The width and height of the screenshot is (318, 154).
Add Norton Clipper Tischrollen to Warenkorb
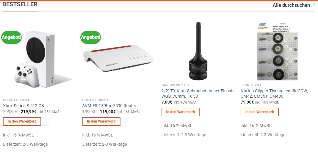coord(260,112)
